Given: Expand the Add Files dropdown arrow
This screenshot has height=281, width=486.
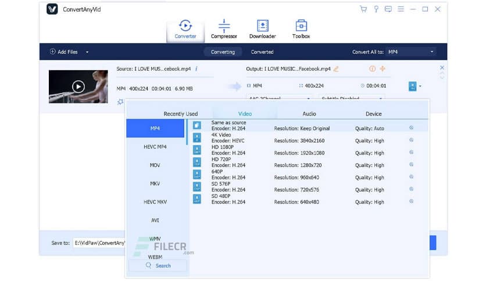Looking at the screenshot, I should click(x=87, y=52).
